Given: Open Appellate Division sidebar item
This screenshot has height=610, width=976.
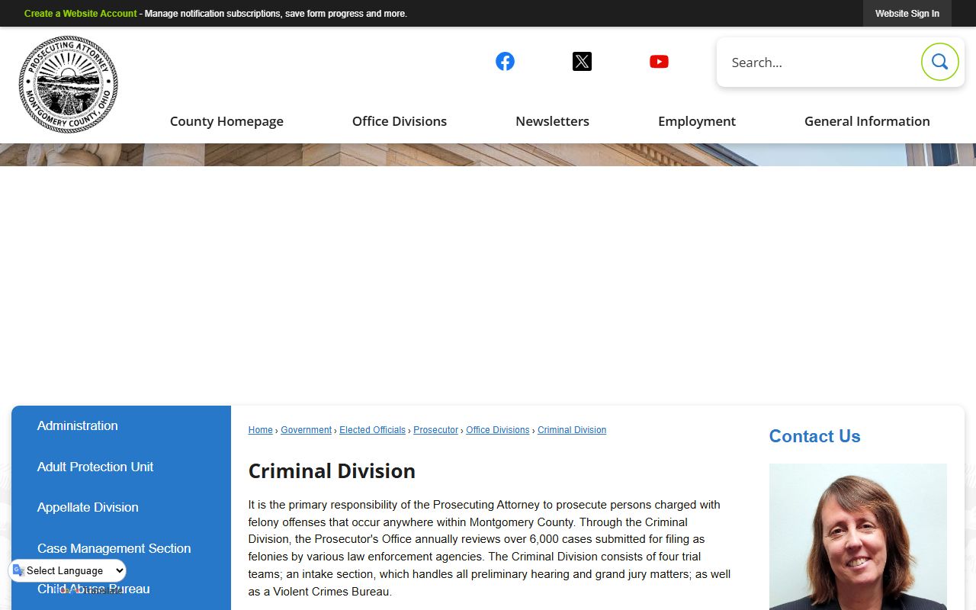Looking at the screenshot, I should coord(121,508).
